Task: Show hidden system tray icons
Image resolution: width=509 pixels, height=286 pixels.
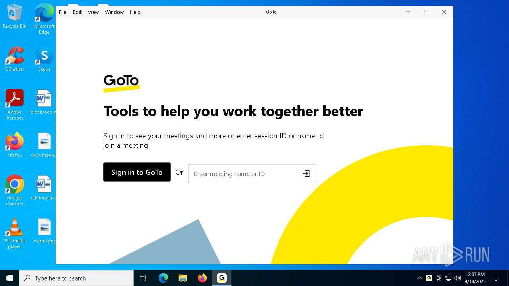Action: point(419,278)
